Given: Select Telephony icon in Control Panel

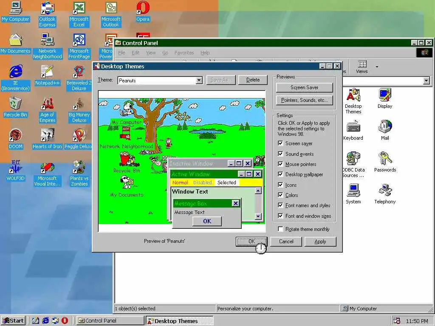Looking at the screenshot, I should pyautogui.click(x=385, y=194).
